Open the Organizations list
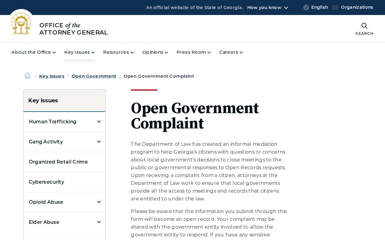385x240 pixels. (357, 7)
